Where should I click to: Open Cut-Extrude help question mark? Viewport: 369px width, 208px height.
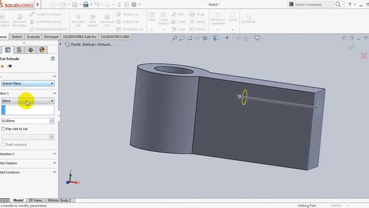pyautogui.click(x=52, y=58)
